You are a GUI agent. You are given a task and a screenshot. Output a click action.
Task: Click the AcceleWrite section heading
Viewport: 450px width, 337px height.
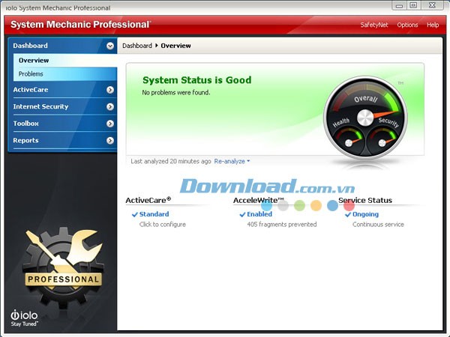259,200
